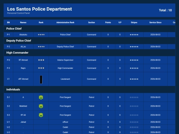Click the Service Since column header
Viewport: 179px width, 134px height.
pyautogui.click(x=155, y=22)
